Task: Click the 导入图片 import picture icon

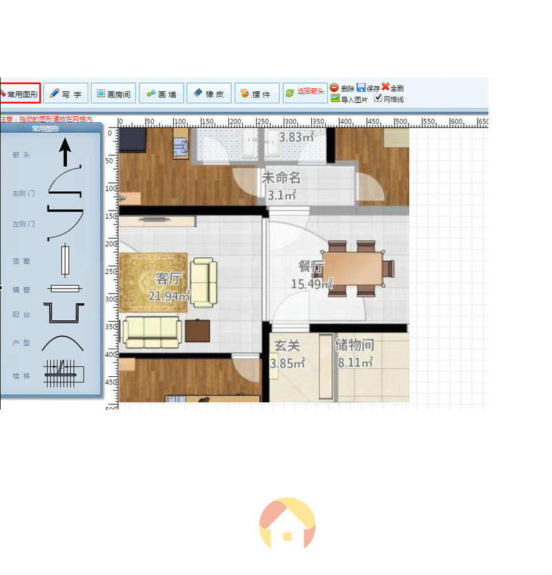Action: point(335,98)
